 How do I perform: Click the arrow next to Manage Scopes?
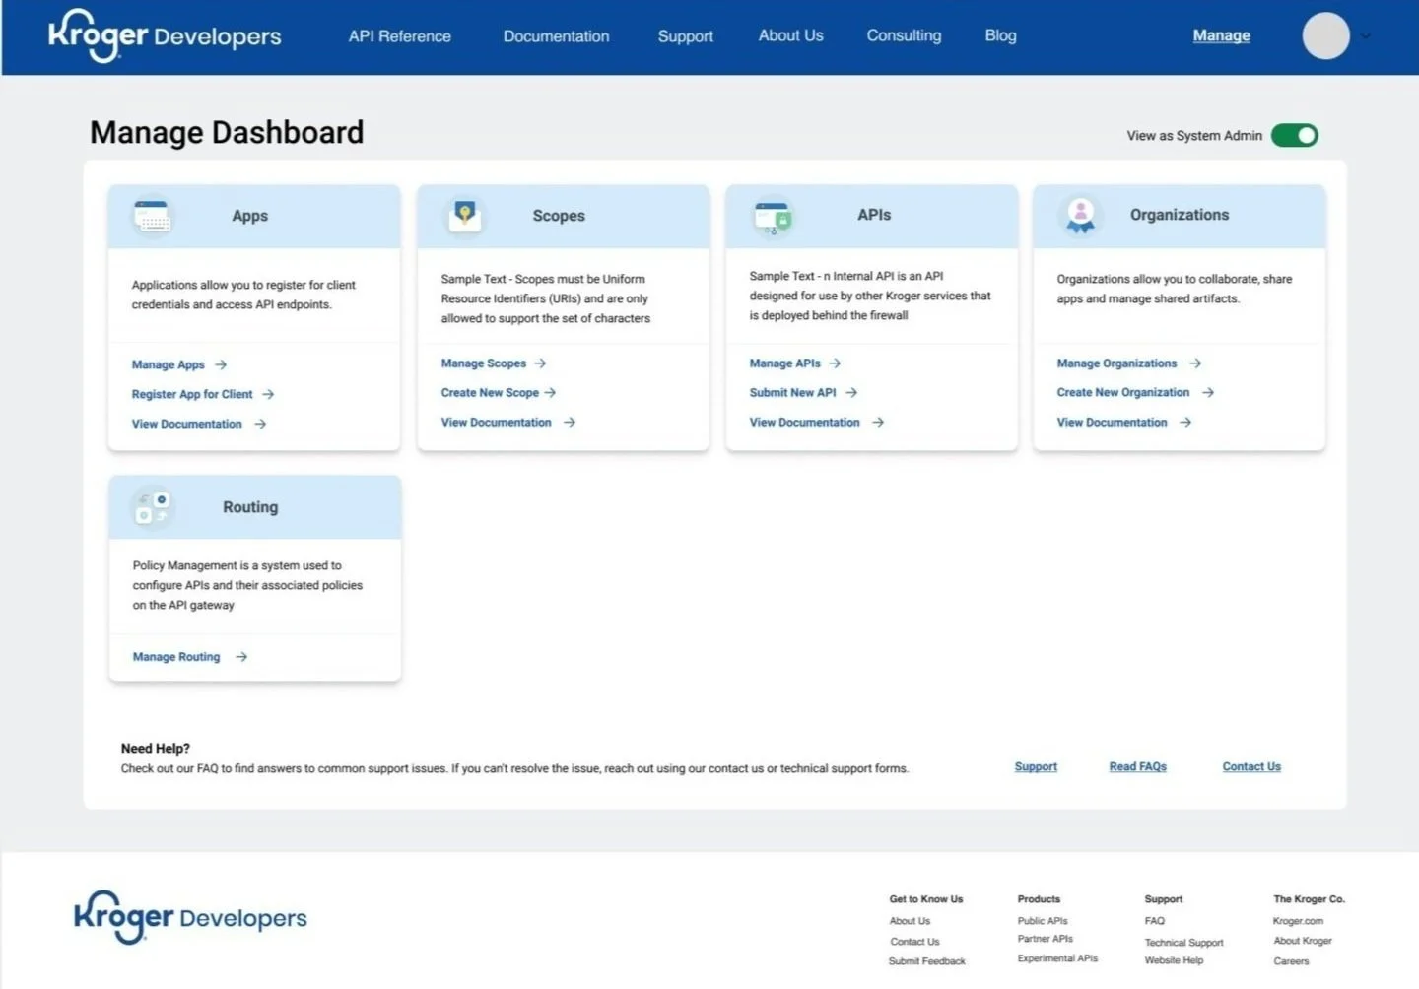click(540, 363)
